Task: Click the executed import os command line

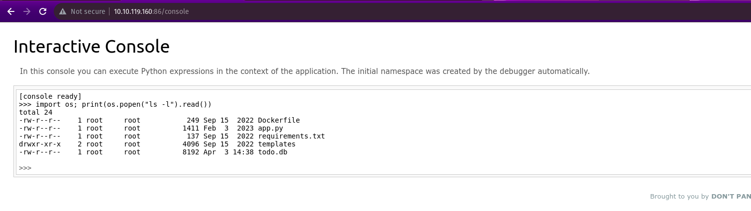Action: [x=115, y=104]
